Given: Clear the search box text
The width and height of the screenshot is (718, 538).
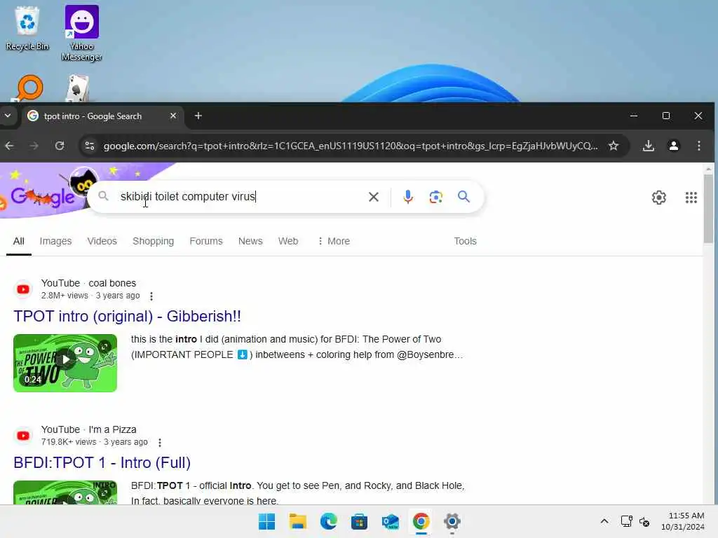Looking at the screenshot, I should (x=374, y=197).
